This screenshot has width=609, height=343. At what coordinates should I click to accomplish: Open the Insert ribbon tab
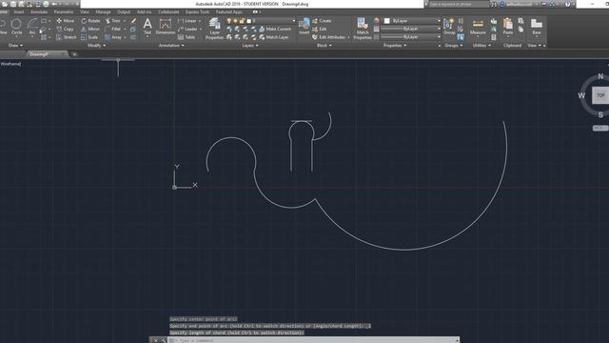point(19,12)
